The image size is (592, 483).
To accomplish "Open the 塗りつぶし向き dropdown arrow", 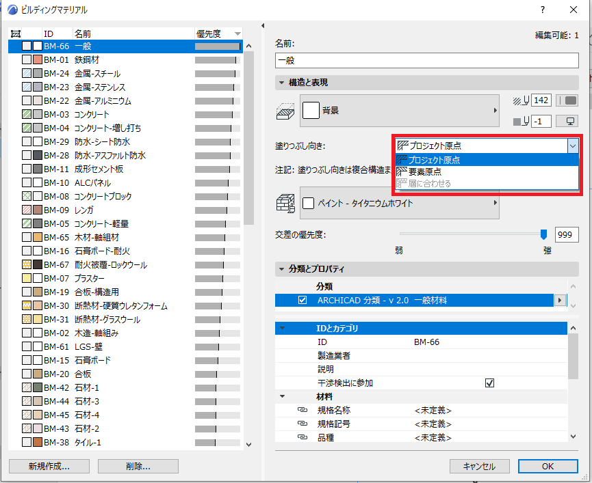I will 573,146.
